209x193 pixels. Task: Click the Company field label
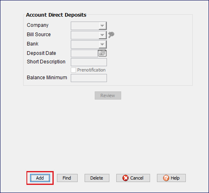38,25
